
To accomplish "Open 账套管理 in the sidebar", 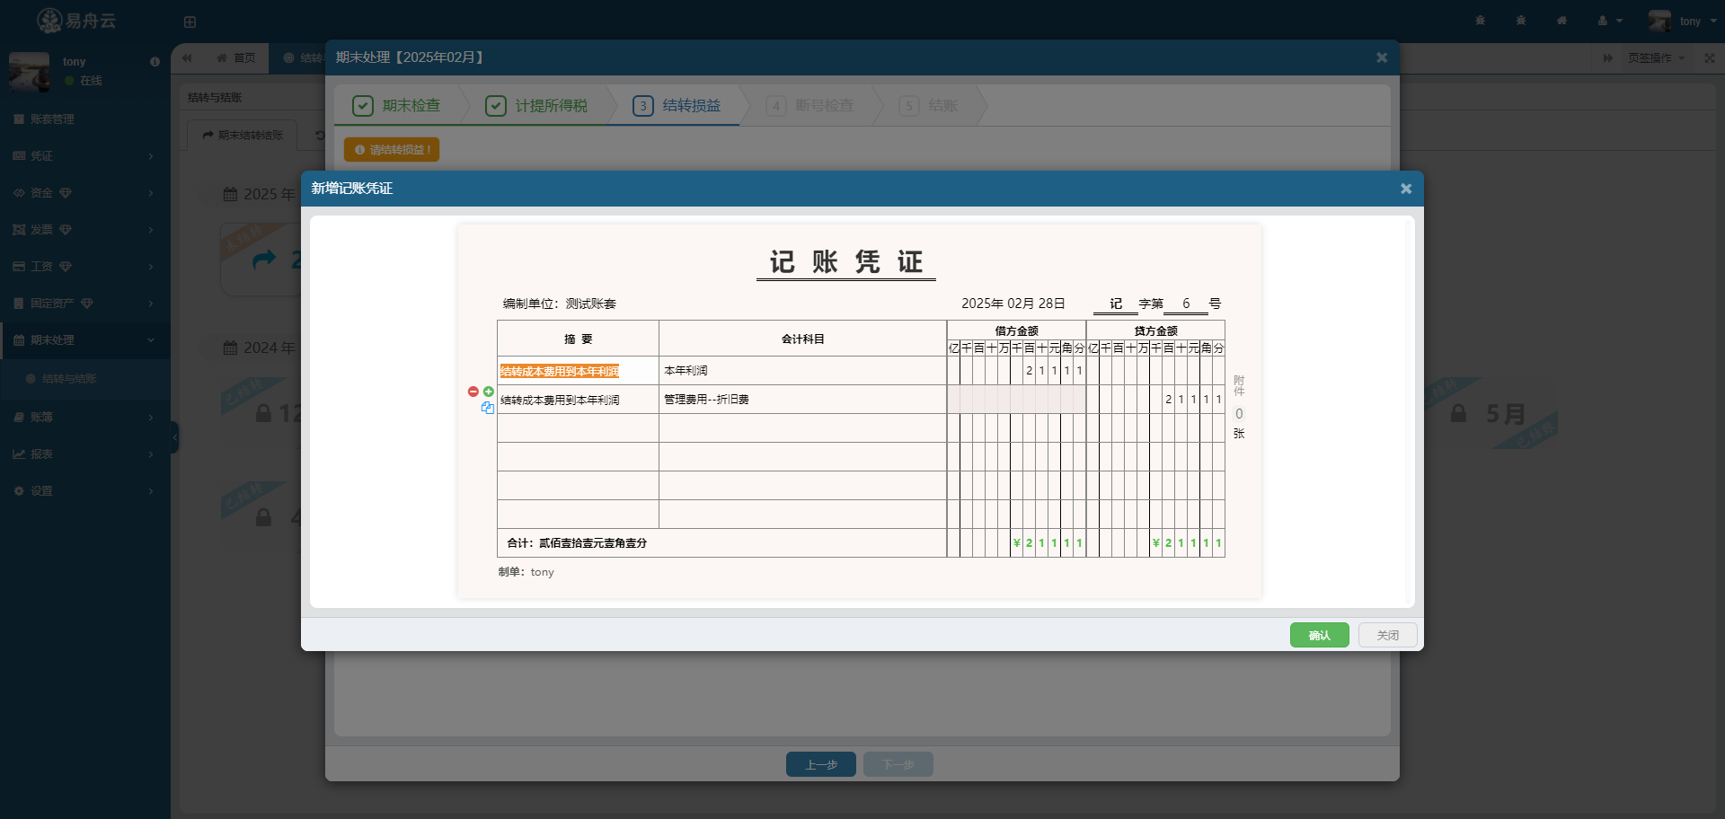I will point(85,119).
